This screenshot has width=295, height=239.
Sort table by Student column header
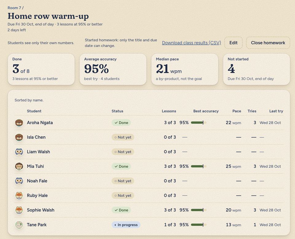pyautogui.click(x=34, y=111)
